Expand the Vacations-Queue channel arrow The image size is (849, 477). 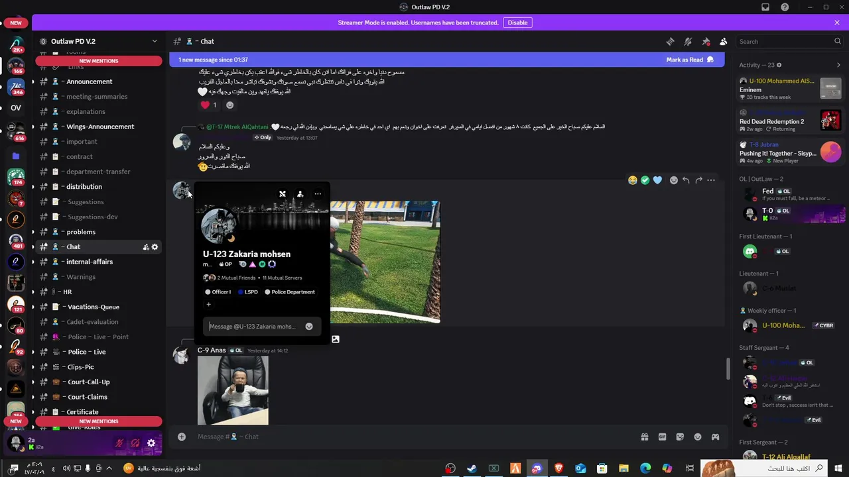point(33,307)
